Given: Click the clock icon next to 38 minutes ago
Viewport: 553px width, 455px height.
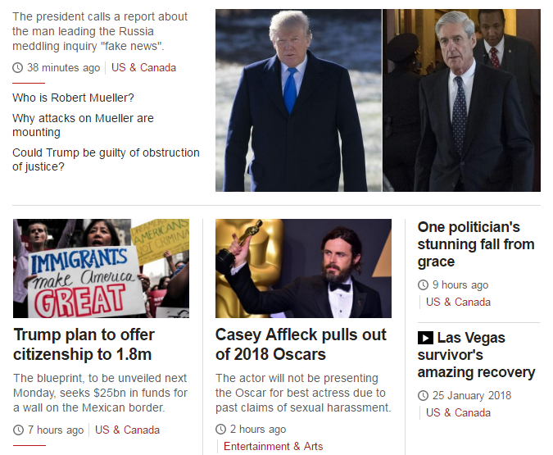Looking at the screenshot, I should click(x=18, y=67).
